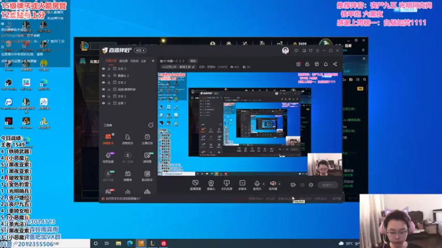Select the second scene tab 游戏源
Screen dimensions: 442x248
pos(123,61)
